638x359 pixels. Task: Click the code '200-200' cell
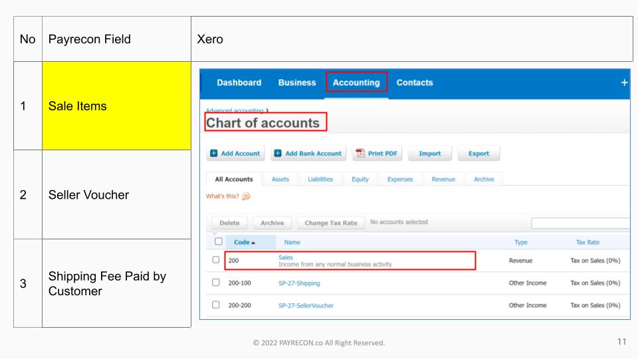240,305
